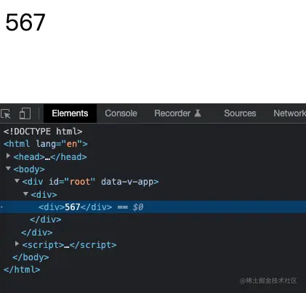Select the DOCTYPE html line
Screen dimensions: 306x293
coord(43,132)
